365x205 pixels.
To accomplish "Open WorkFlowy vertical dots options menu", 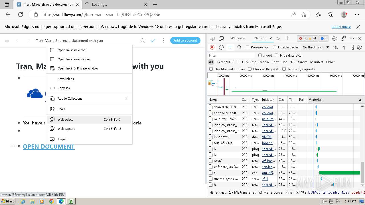I will point(163,40).
